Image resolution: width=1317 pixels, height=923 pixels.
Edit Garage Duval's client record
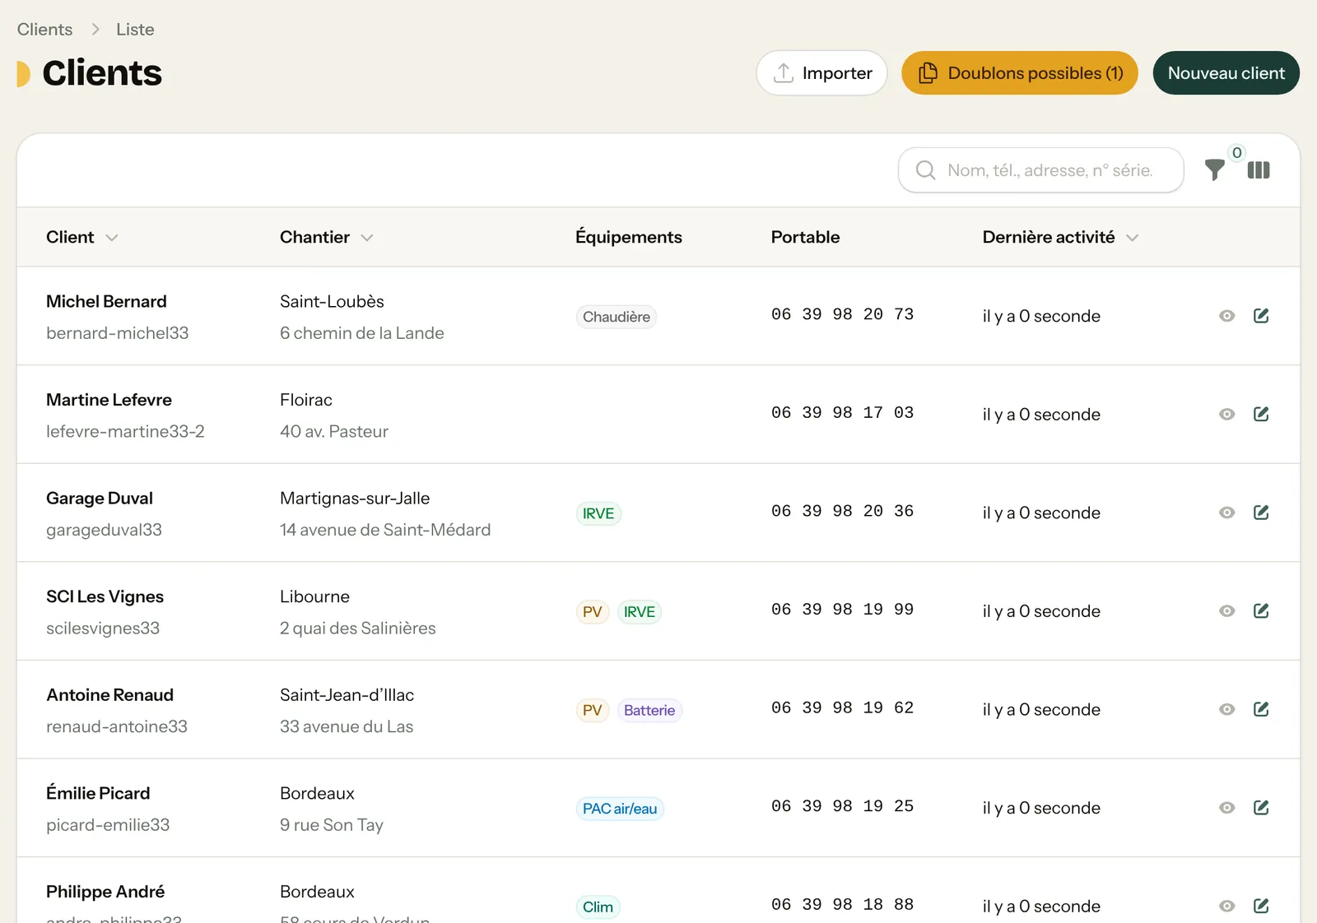1261,513
